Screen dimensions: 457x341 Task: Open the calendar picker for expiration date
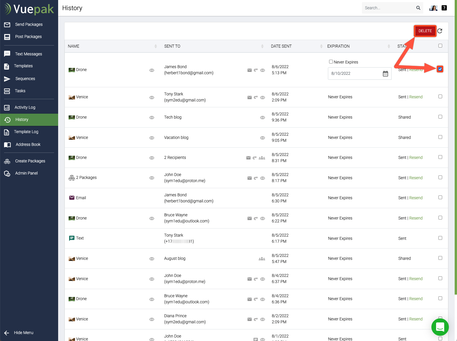385,74
